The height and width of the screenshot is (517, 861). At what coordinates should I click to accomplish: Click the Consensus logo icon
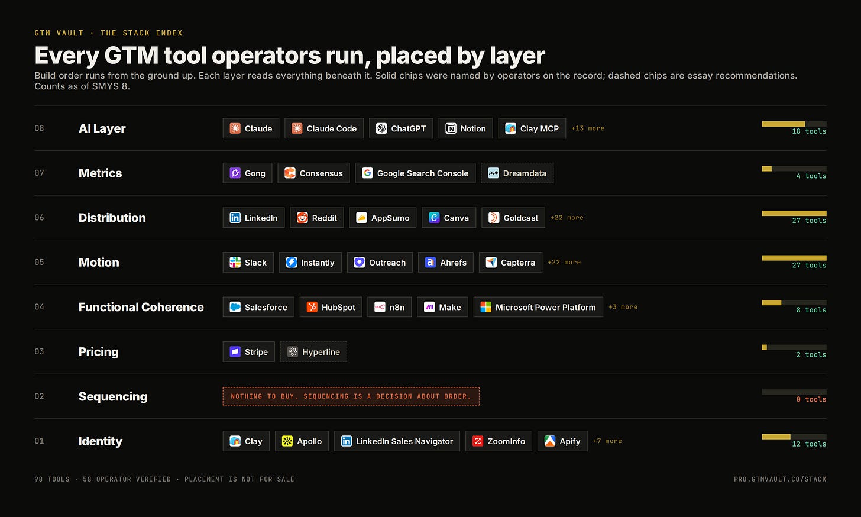[x=290, y=173]
